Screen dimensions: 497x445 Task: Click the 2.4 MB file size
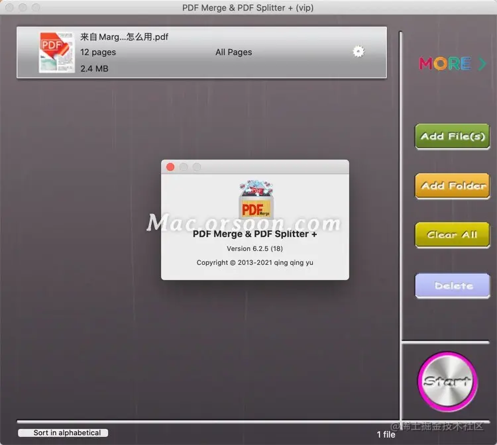[x=94, y=68]
